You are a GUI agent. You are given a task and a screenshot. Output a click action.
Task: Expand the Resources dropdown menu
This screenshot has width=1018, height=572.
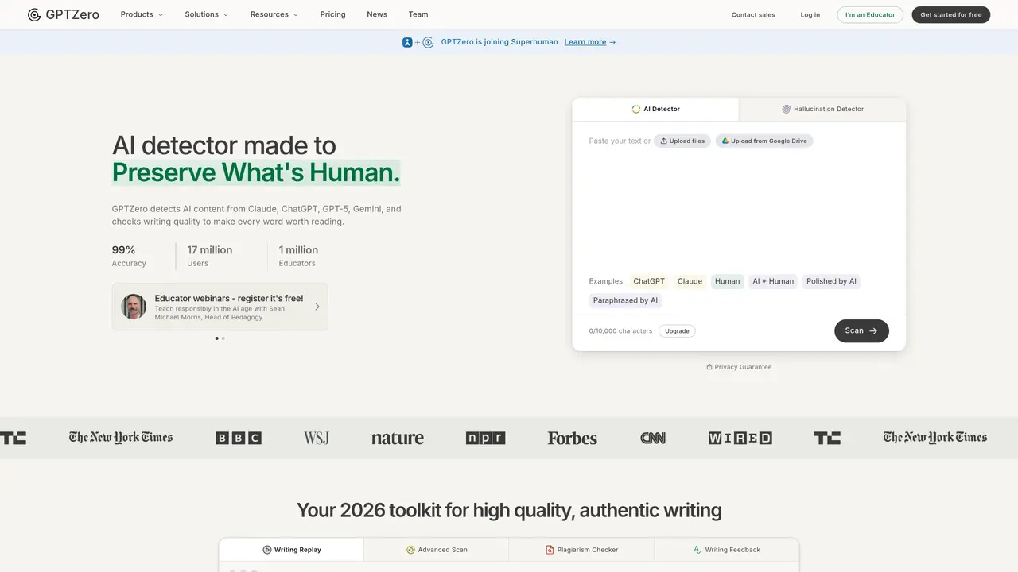274,14
